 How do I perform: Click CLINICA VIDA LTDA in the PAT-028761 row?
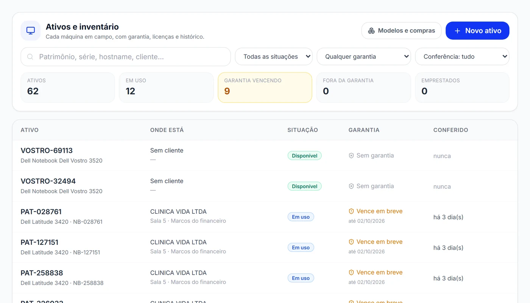pyautogui.click(x=178, y=211)
